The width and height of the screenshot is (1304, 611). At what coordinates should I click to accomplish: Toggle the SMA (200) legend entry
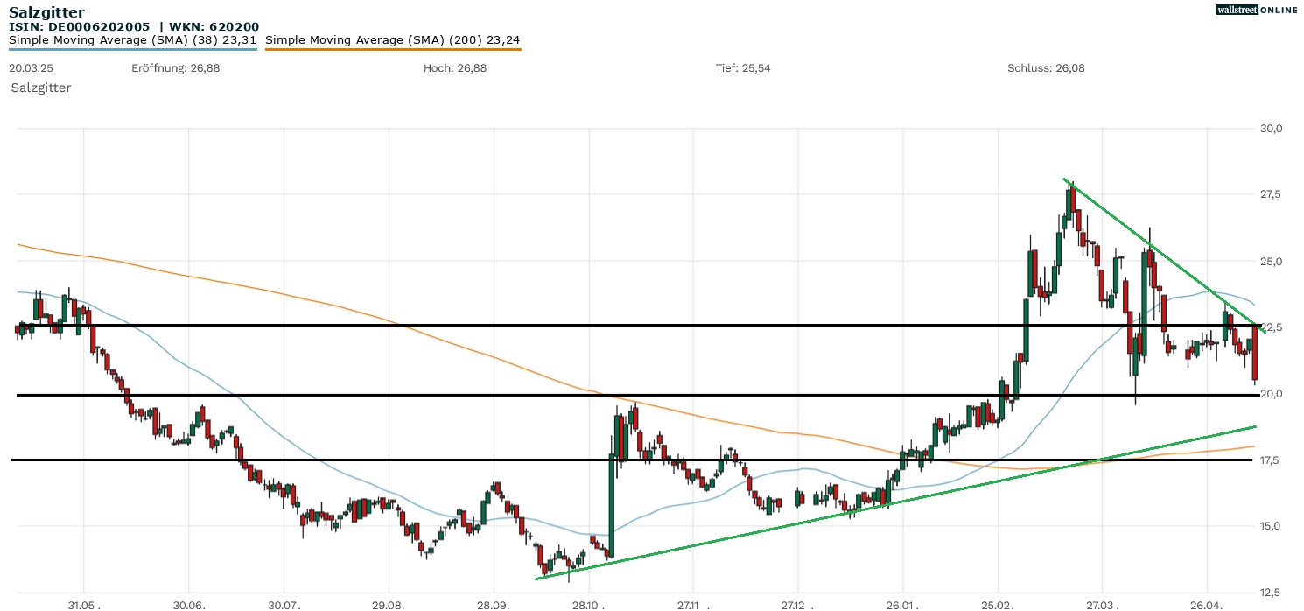(392, 39)
